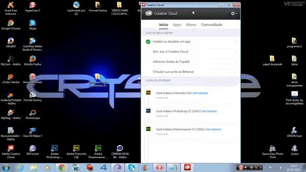Screen dimensions: 306x172
Task: Open Skype from the taskbar
Action: click(131, 168)
